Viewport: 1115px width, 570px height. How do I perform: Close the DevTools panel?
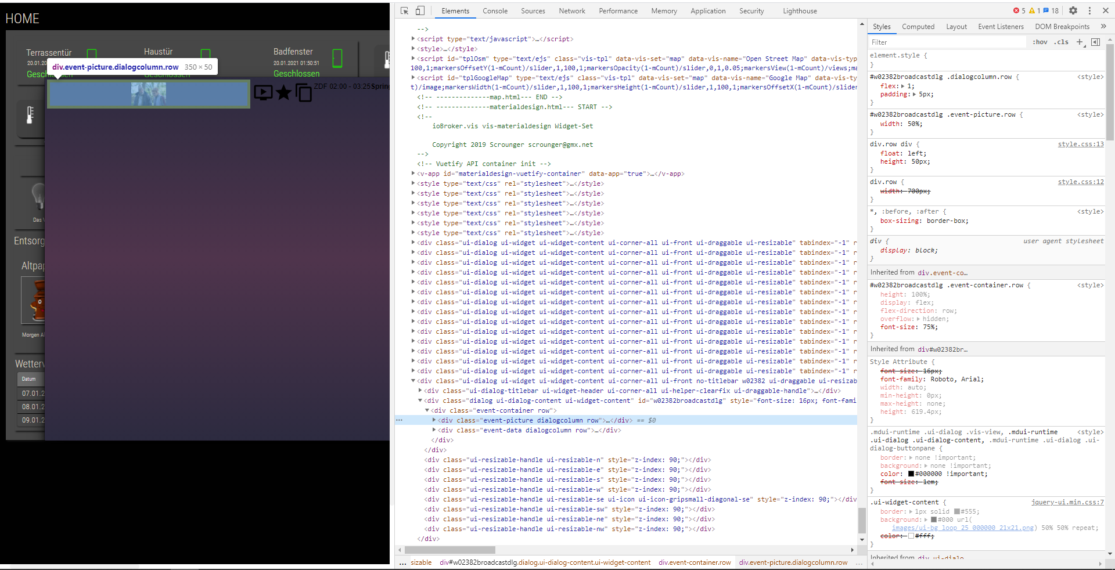(x=1106, y=10)
